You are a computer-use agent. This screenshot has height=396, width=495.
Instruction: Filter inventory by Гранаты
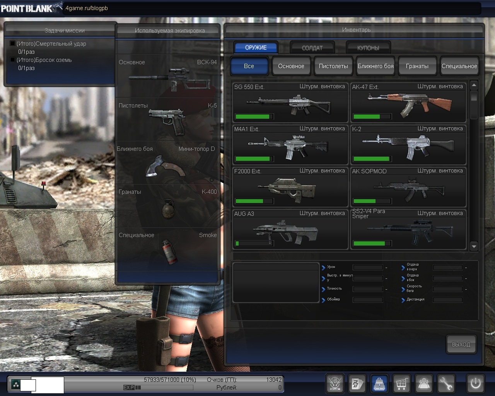[x=417, y=66]
